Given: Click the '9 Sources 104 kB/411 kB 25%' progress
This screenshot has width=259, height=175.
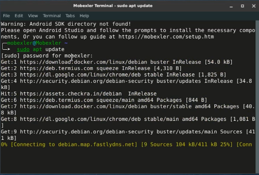Looking at the screenshot, I should click(x=187, y=144).
